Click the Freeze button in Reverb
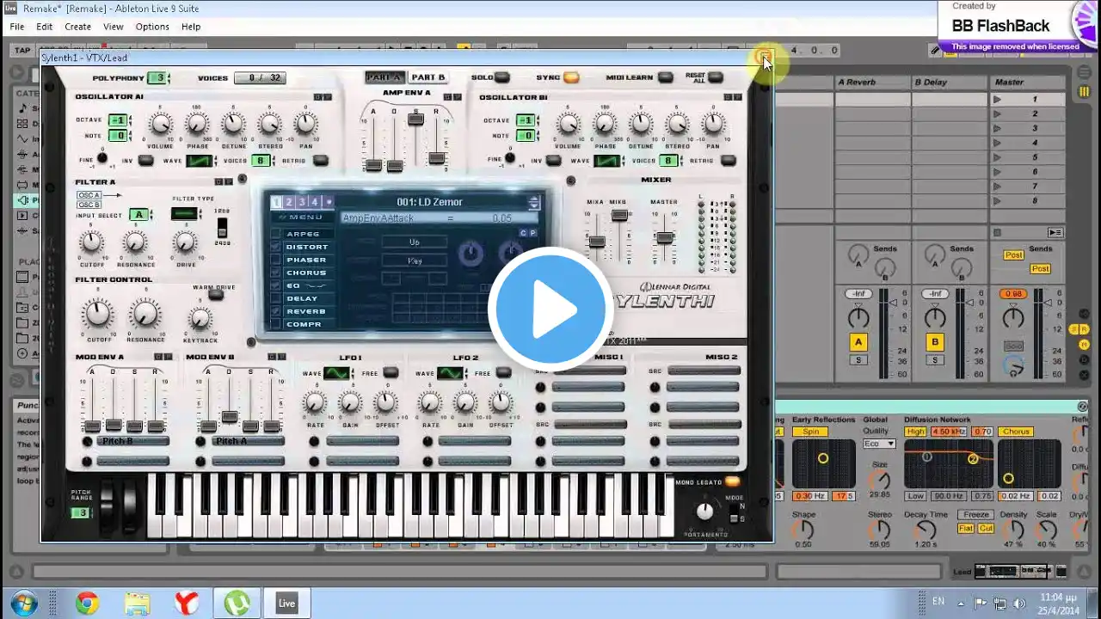The image size is (1101, 619). click(x=976, y=515)
